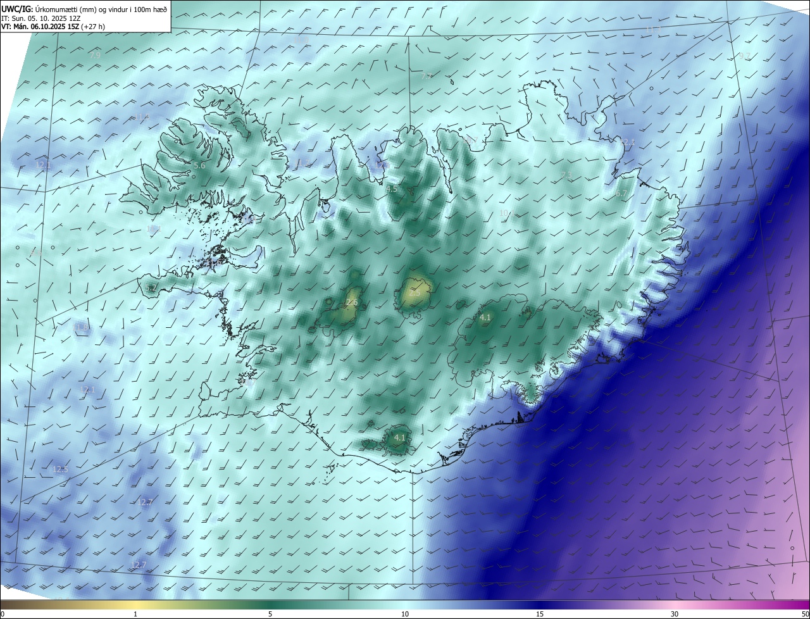This screenshot has width=810, height=619.
Task: Click the '6.7' value label
Action: click(x=621, y=194)
